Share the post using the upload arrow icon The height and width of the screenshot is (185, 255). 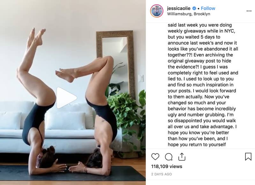tap(182, 157)
